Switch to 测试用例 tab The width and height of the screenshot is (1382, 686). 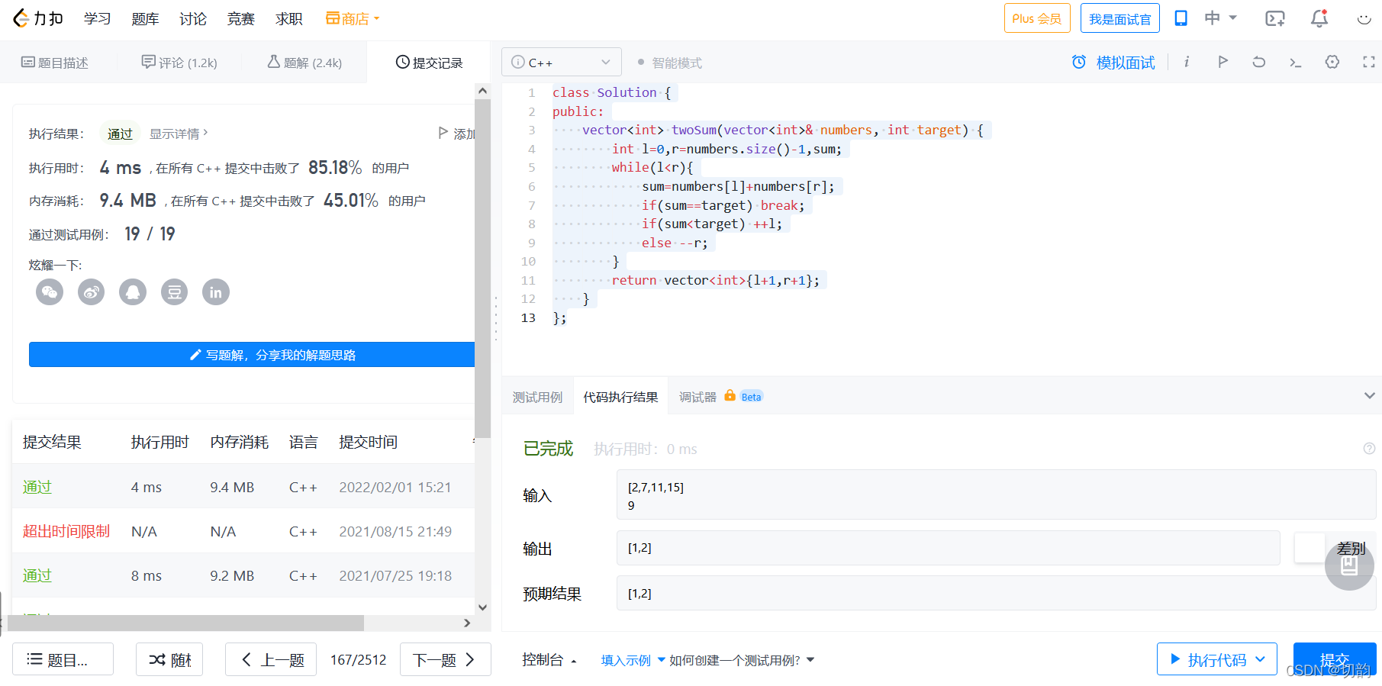click(x=537, y=397)
